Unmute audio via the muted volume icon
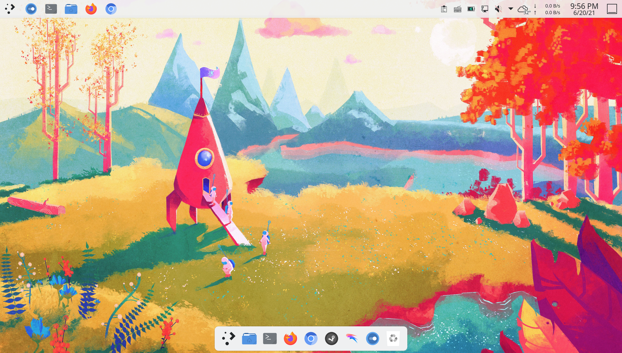This screenshot has width=622, height=353. click(498, 9)
